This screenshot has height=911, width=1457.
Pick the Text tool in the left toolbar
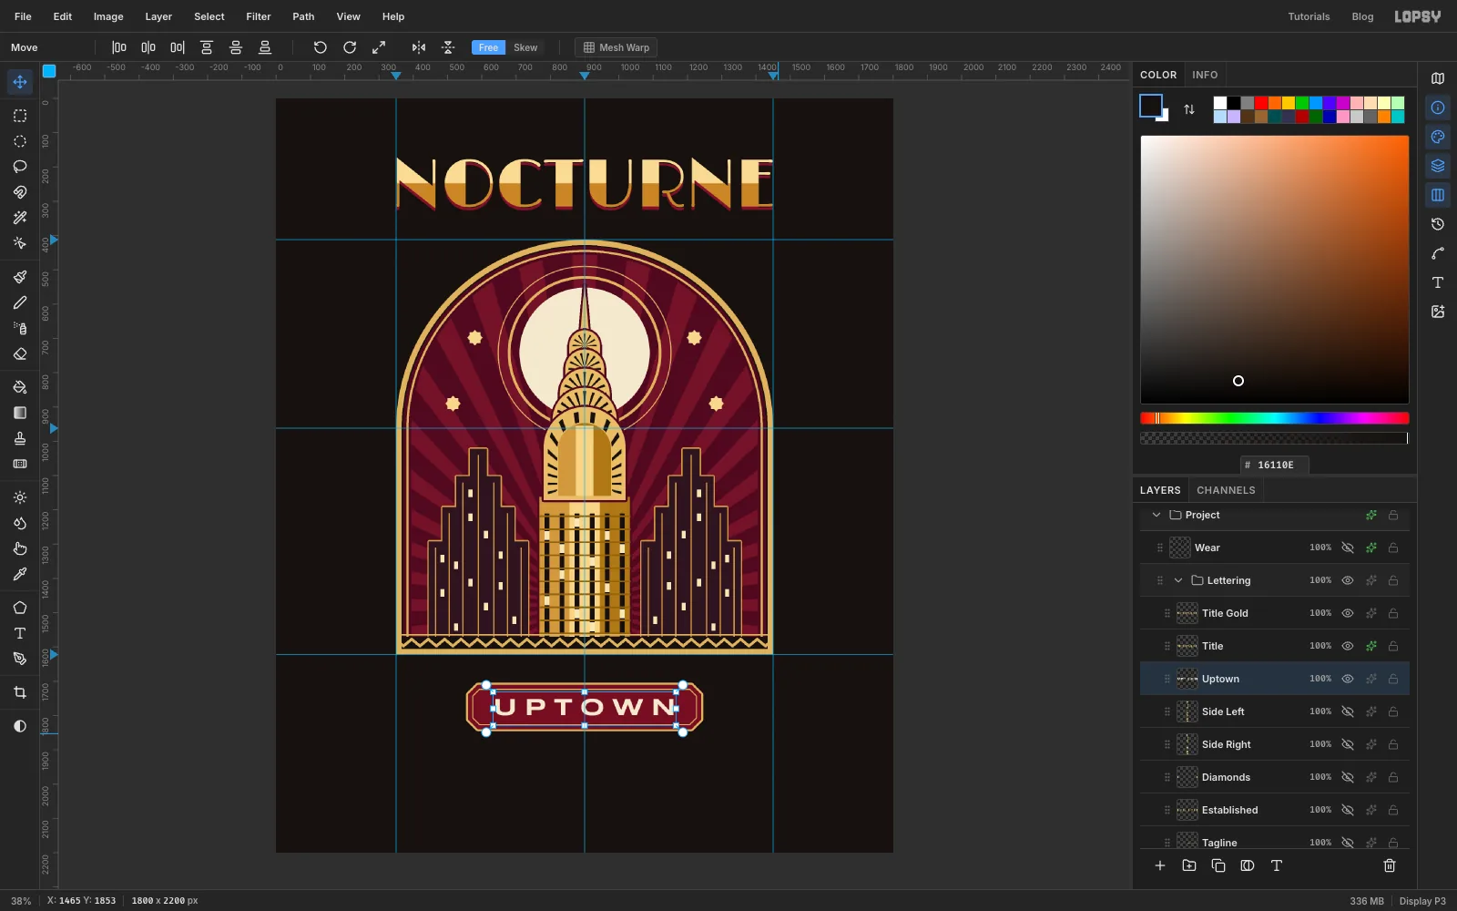click(x=20, y=633)
